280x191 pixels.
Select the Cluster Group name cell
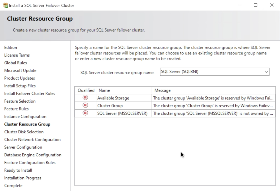click(124, 106)
